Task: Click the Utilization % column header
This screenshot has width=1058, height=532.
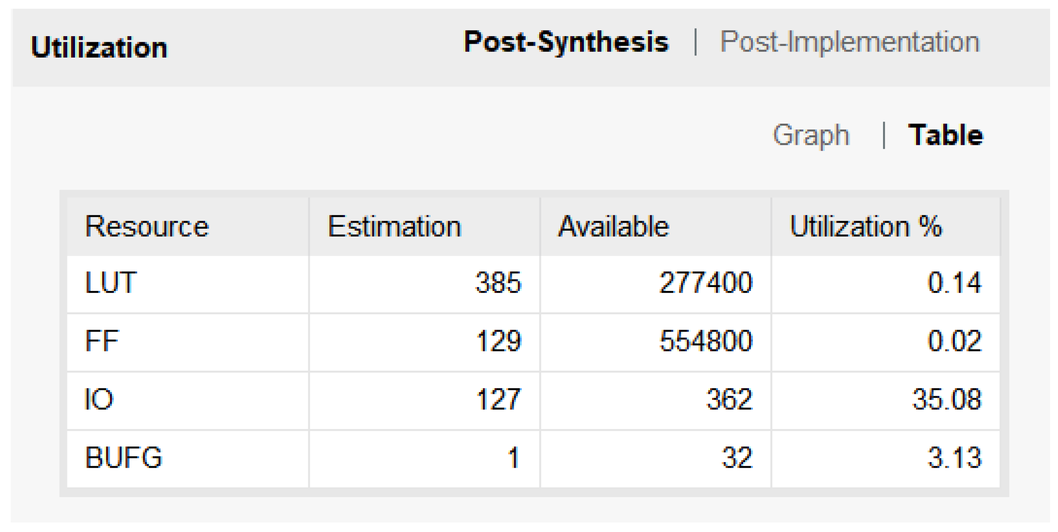Action: (x=865, y=227)
